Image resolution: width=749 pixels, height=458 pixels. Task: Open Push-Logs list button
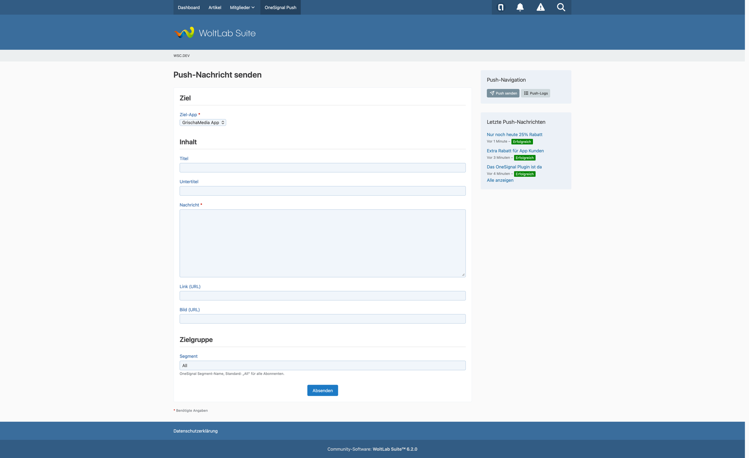tap(535, 93)
